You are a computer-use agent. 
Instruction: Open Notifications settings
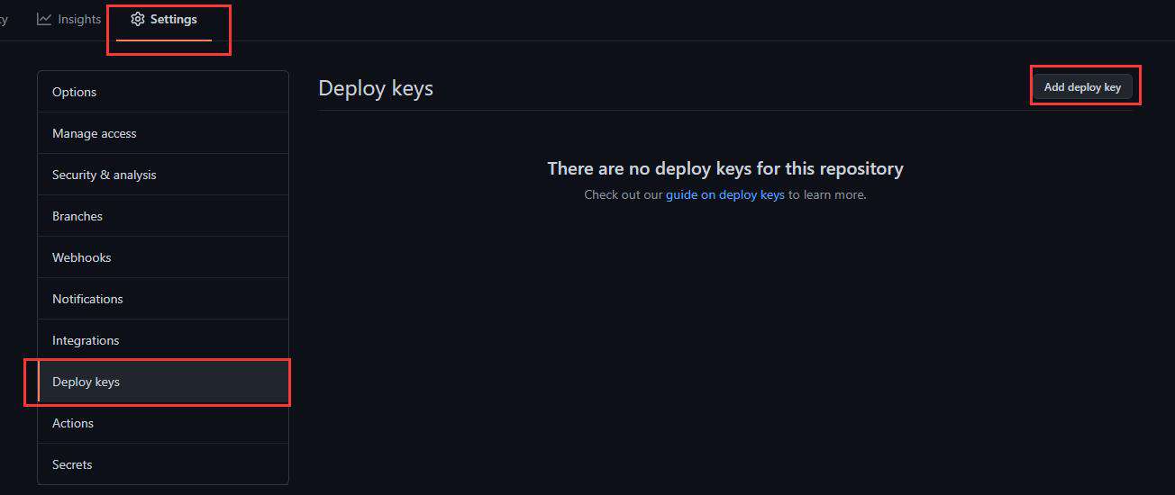click(x=163, y=299)
